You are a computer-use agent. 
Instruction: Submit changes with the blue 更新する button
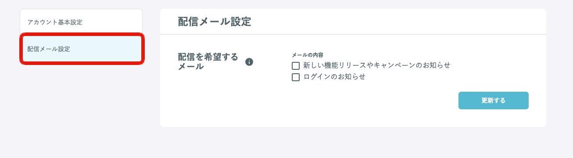tap(494, 101)
